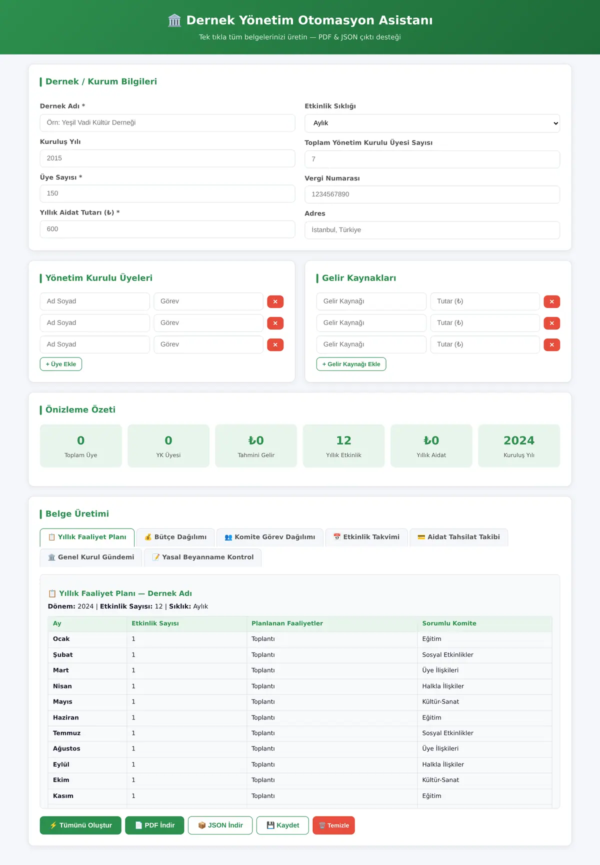600x865 pixels.
Task: Click the Yıllık Aidat Tutarı field
Action: tap(167, 229)
